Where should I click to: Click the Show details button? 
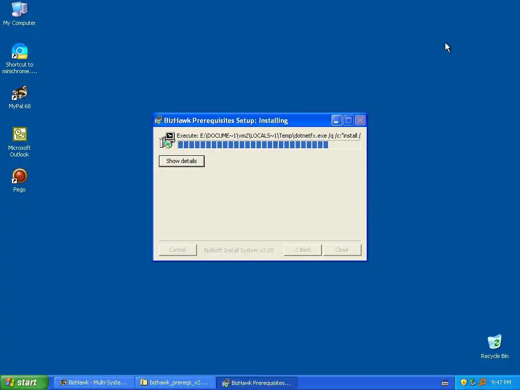(x=181, y=161)
